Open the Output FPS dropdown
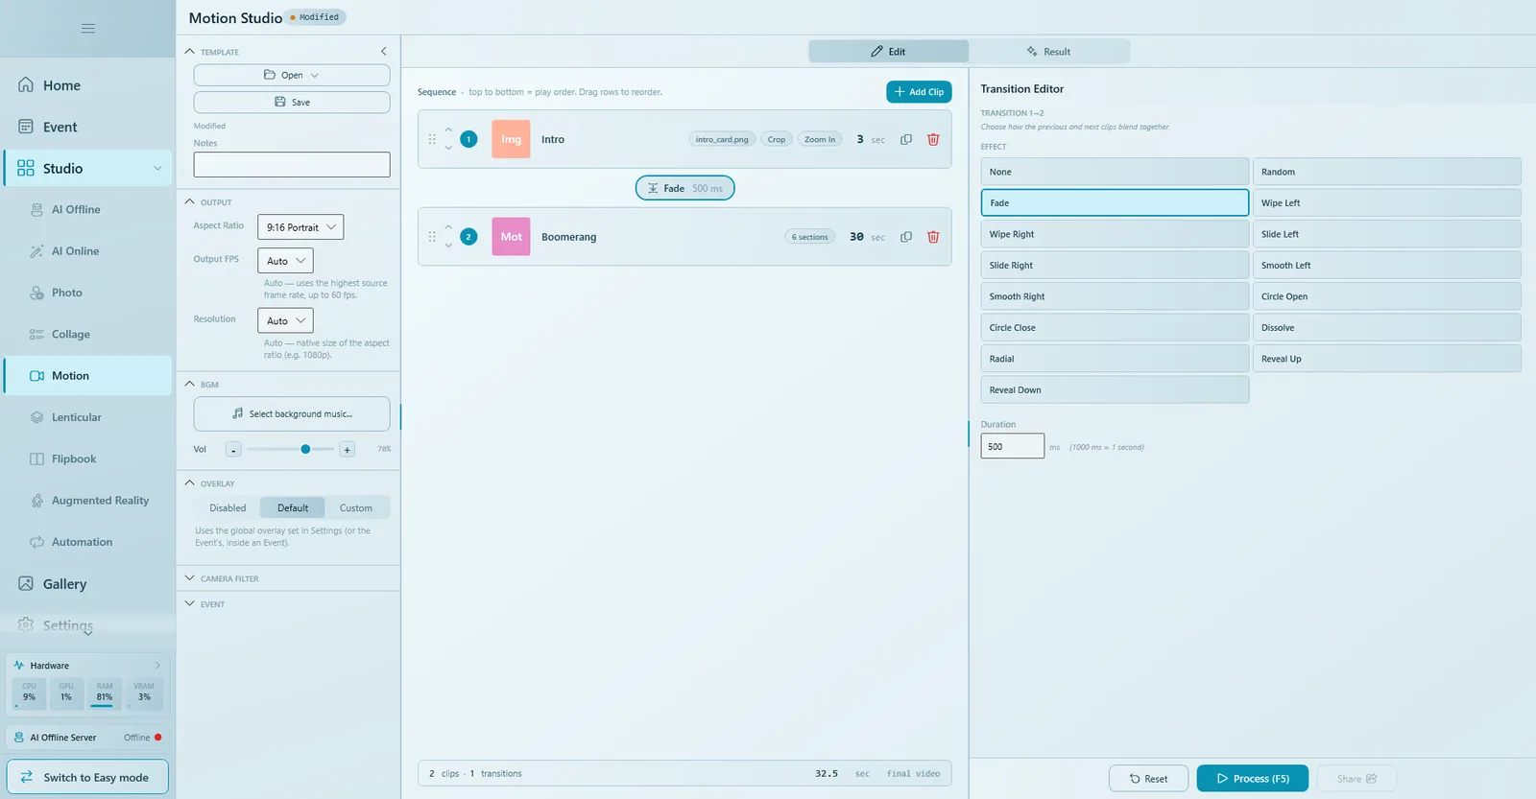The image size is (1536, 799). tap(285, 261)
